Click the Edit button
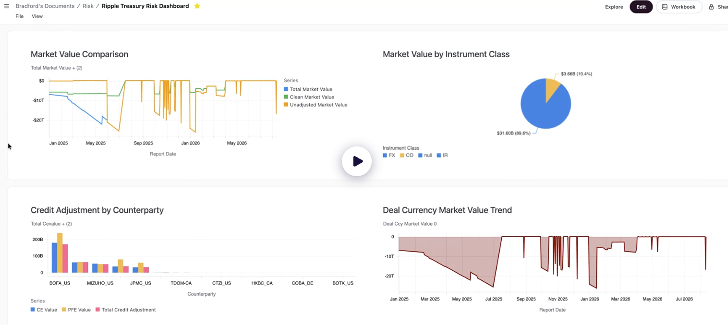Image resolution: width=728 pixels, height=325 pixels. pos(641,7)
